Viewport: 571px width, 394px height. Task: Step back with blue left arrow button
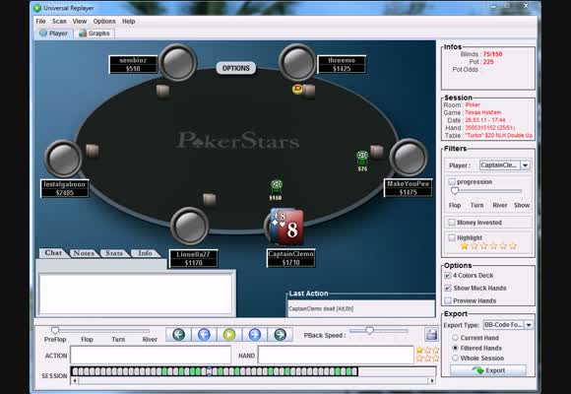(x=204, y=334)
